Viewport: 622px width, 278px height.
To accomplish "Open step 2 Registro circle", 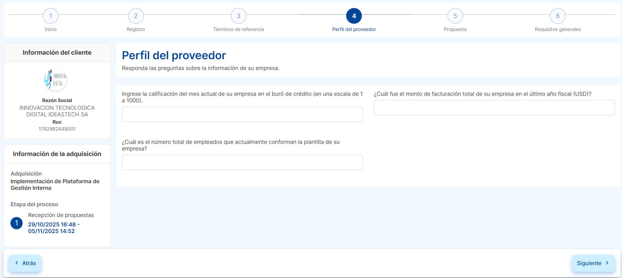I will click(136, 16).
